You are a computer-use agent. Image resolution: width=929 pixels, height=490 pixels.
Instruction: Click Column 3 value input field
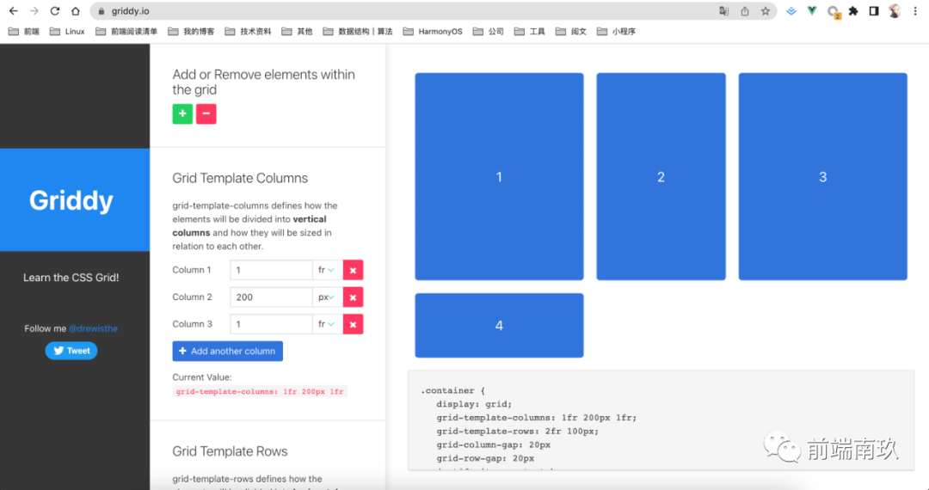click(x=271, y=324)
